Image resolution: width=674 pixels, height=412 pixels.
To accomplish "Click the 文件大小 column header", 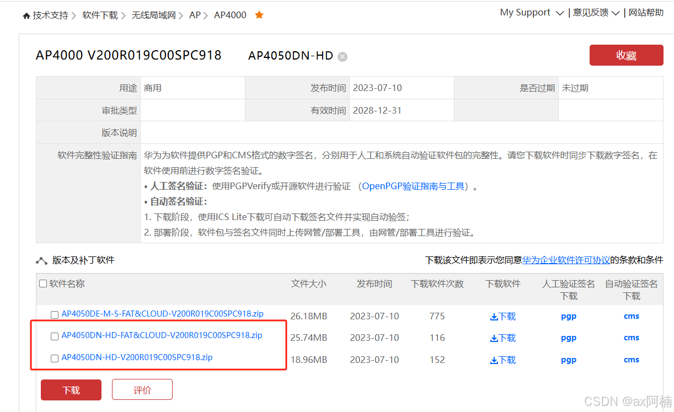I will pos(309,284).
